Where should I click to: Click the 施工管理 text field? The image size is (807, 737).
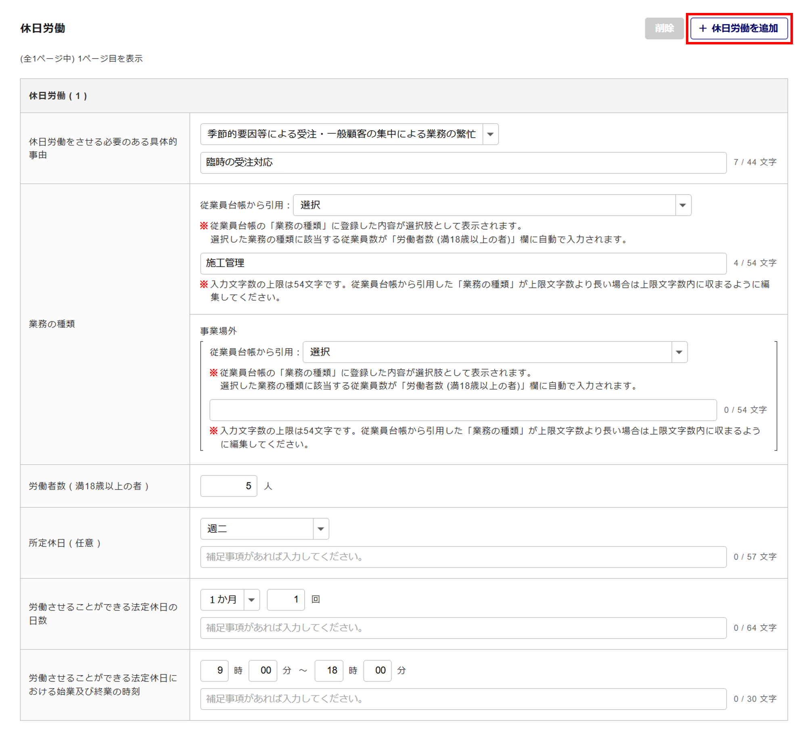(x=463, y=263)
